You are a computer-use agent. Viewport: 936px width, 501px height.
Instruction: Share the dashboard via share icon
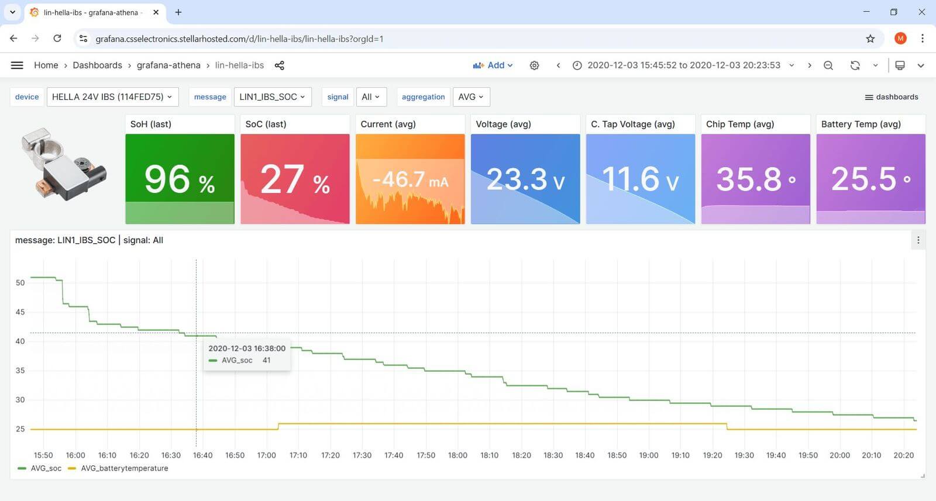click(280, 65)
